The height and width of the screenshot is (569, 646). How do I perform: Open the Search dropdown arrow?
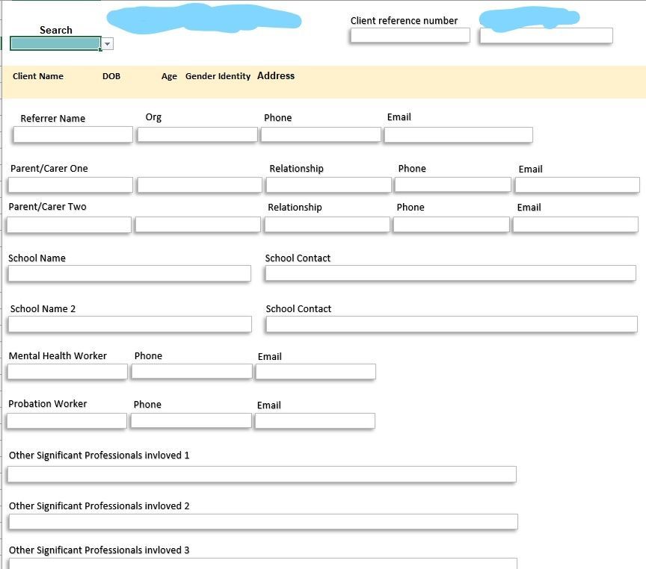[x=107, y=43]
